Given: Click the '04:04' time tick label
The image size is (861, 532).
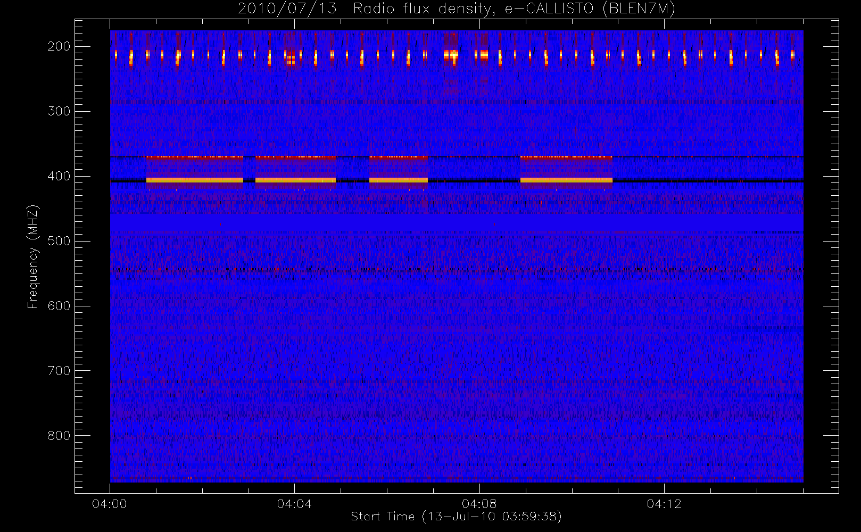Looking at the screenshot, I should tap(294, 504).
